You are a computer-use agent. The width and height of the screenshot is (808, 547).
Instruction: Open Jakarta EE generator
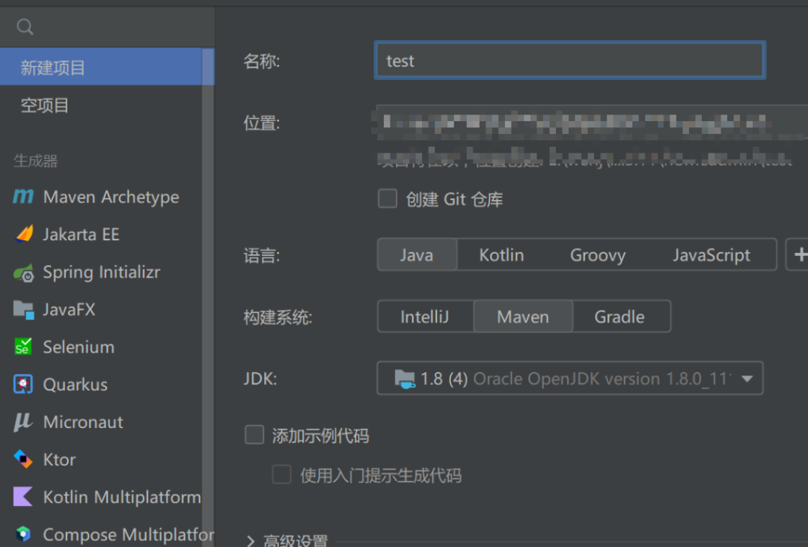101,234
